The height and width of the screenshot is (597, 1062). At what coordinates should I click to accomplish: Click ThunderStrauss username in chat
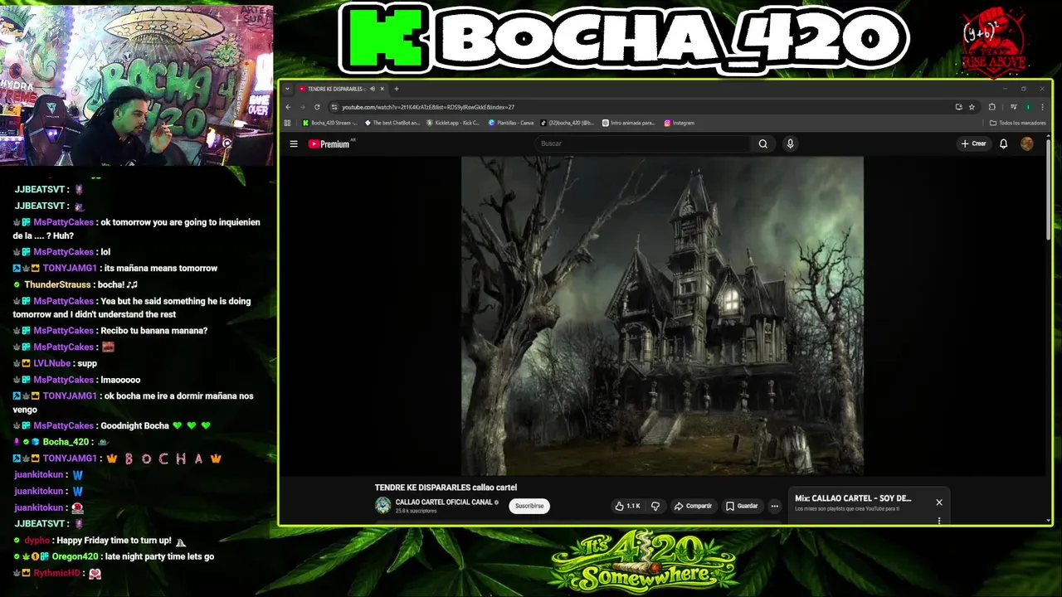pyautogui.click(x=56, y=284)
